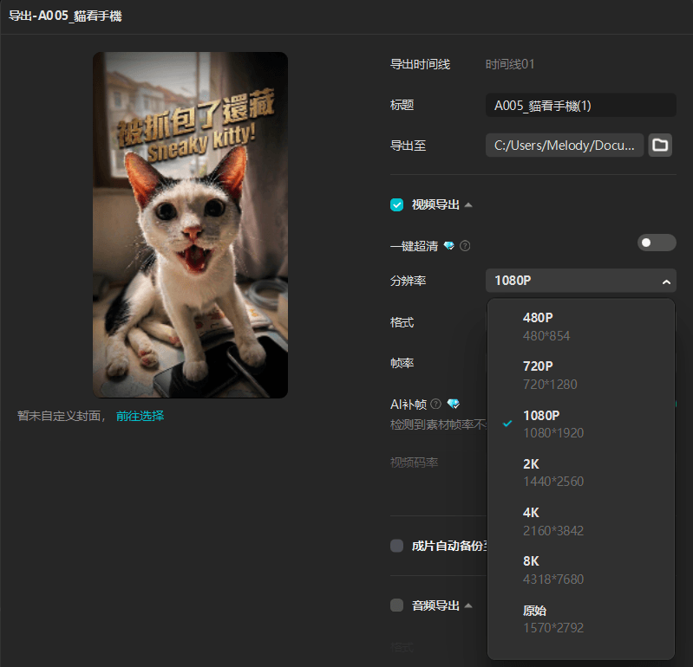Click the 标题 title input field
Screen dimensions: 693x667
click(580, 106)
